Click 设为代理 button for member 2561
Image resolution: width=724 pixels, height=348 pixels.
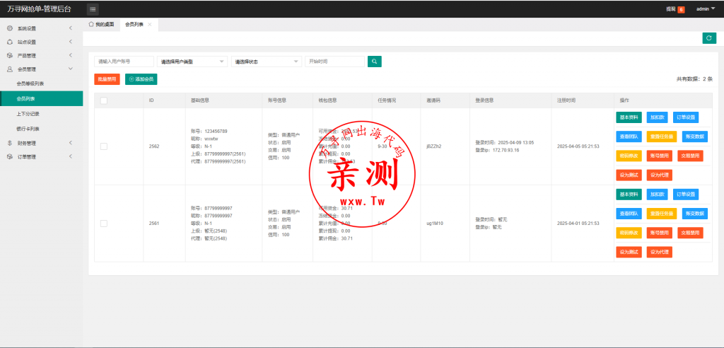660,252
